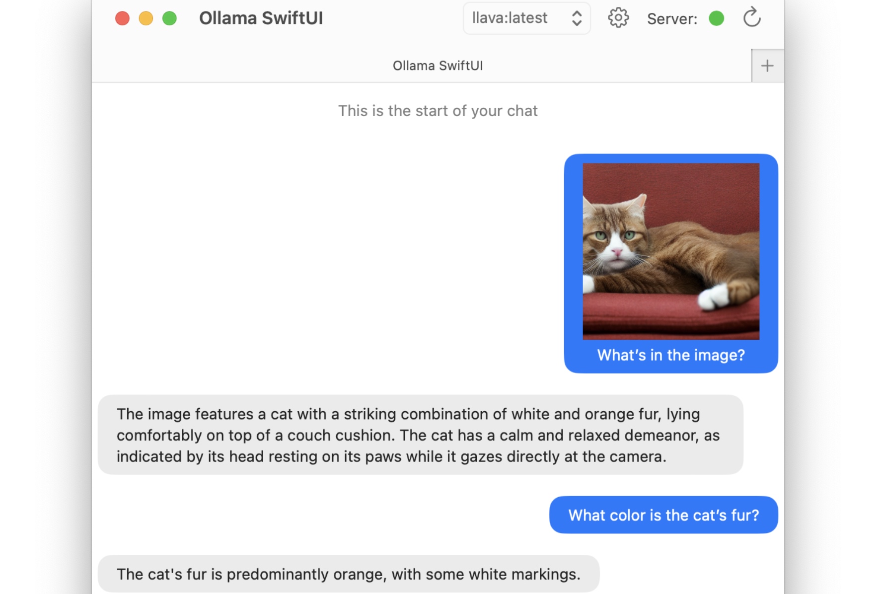The image size is (881, 594).
Task: Click the cat image thumbnail in chat
Action: [670, 251]
